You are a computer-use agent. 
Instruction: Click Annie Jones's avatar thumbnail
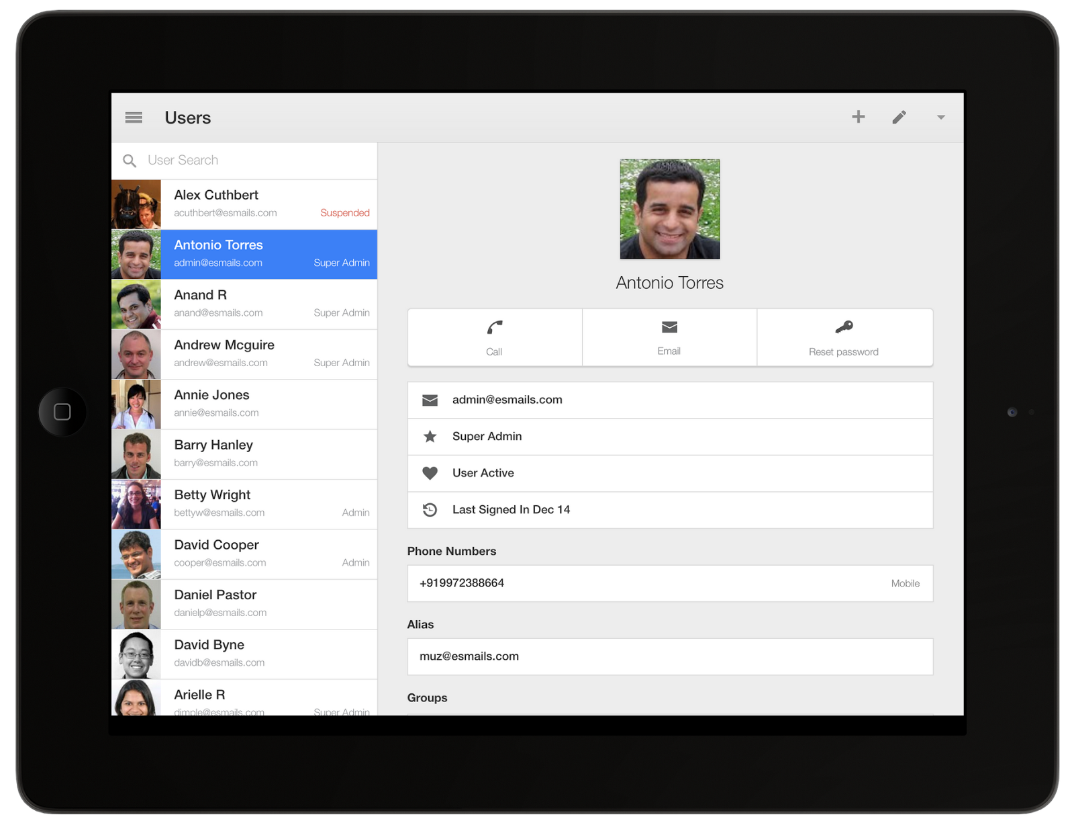(x=136, y=404)
